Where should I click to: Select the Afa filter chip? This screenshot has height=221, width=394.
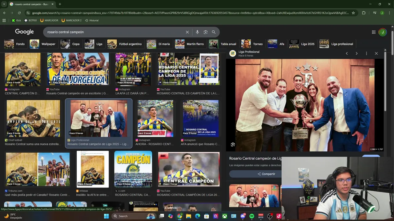pos(277,44)
